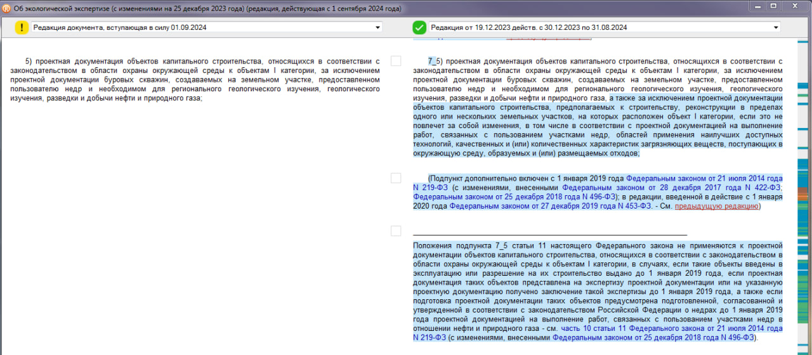
Task: Click the green checkmark status icon
Action: (x=419, y=27)
